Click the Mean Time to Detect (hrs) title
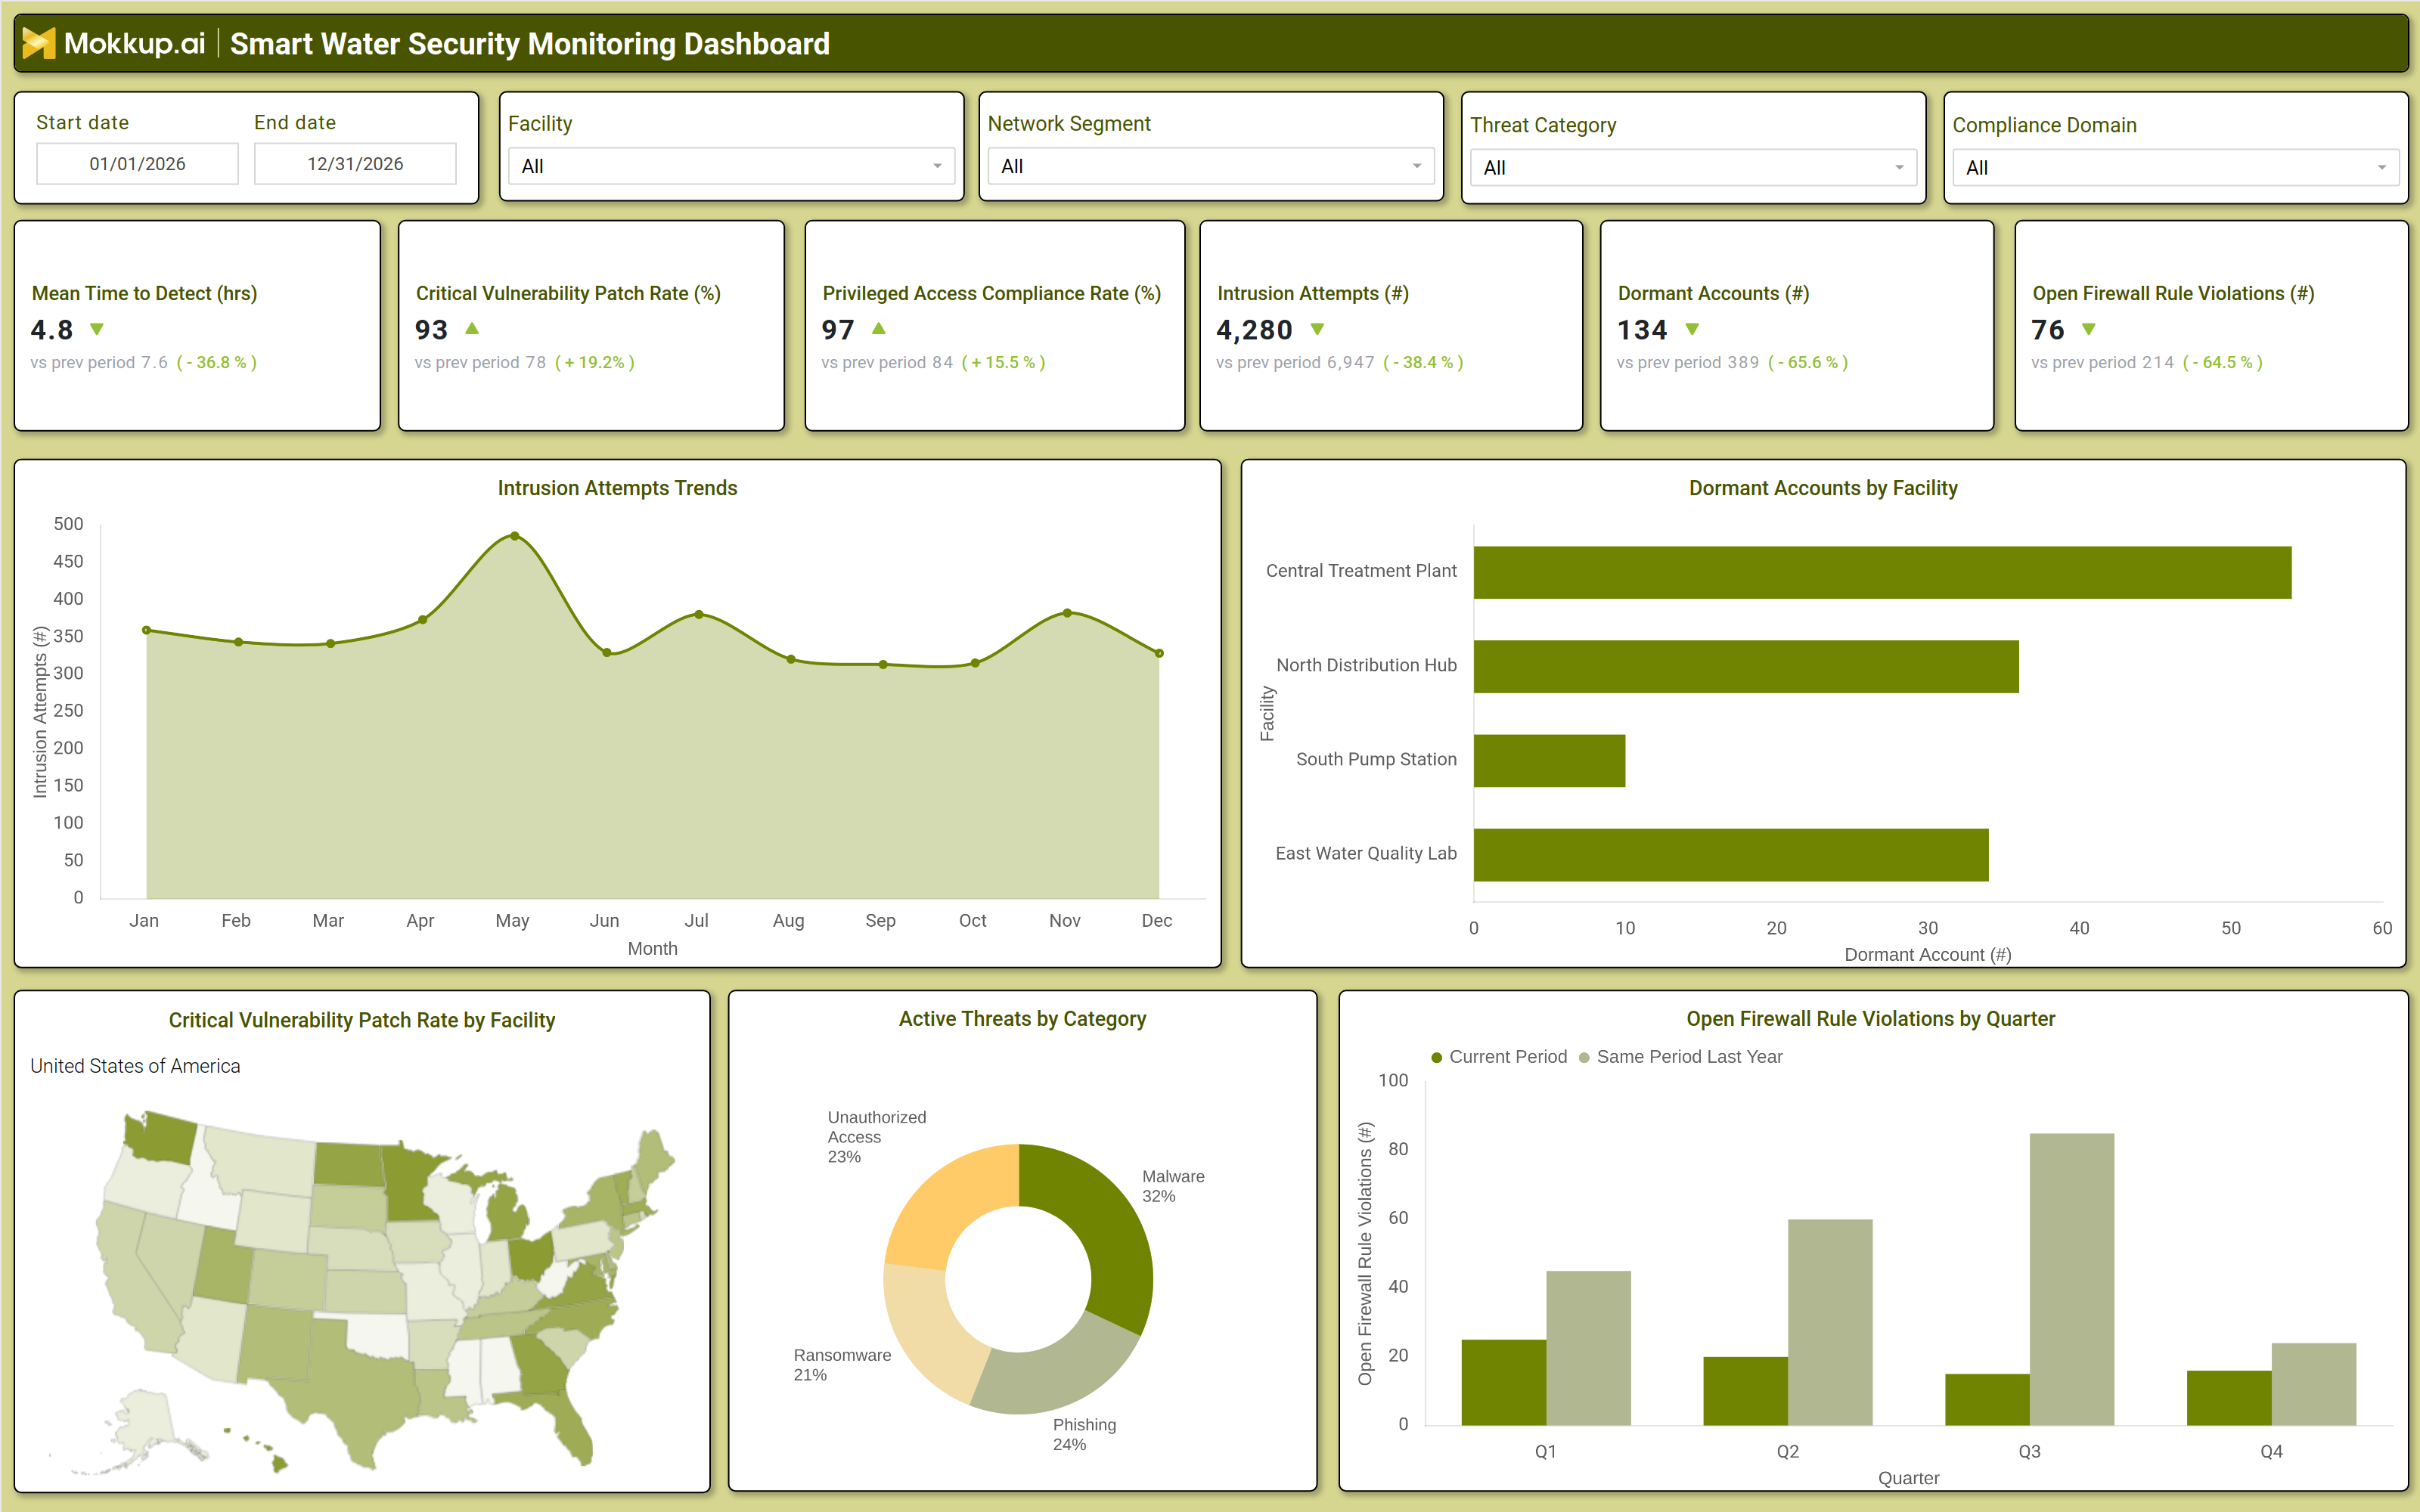 point(144,293)
